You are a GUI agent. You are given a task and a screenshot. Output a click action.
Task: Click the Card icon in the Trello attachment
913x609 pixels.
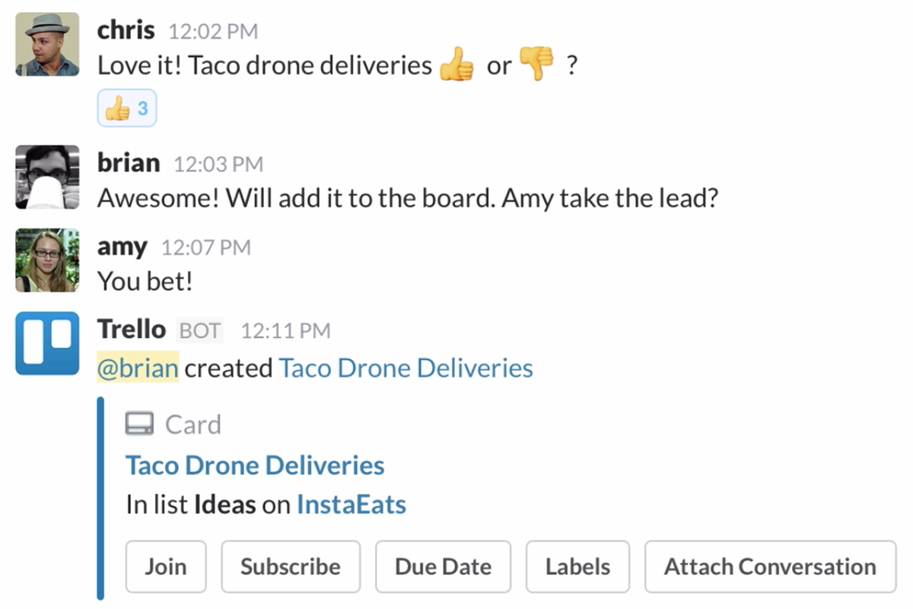click(139, 423)
